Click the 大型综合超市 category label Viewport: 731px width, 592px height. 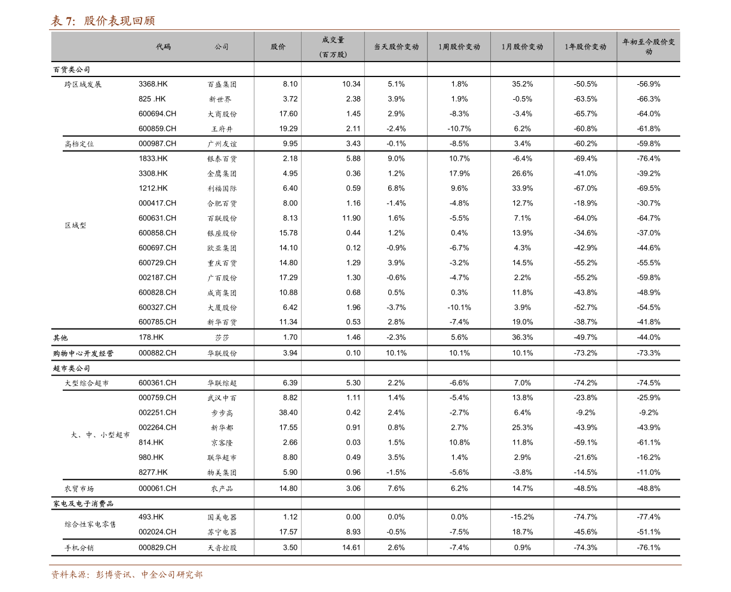(x=87, y=384)
